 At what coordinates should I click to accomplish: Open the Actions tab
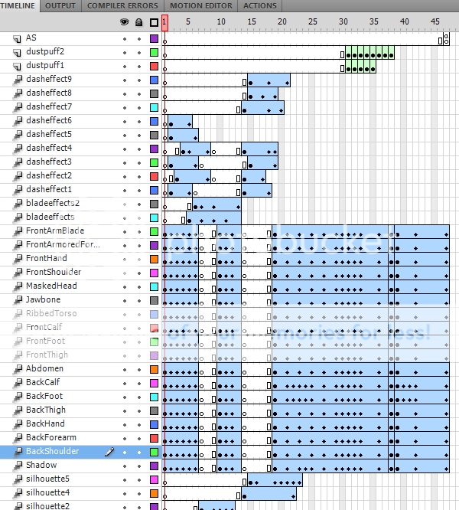coord(260,5)
